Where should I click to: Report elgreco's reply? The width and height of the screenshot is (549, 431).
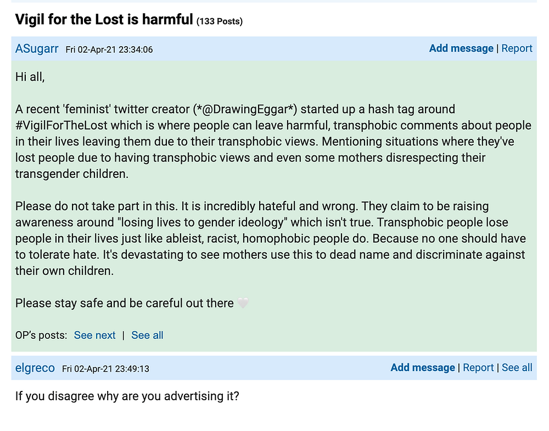click(478, 368)
